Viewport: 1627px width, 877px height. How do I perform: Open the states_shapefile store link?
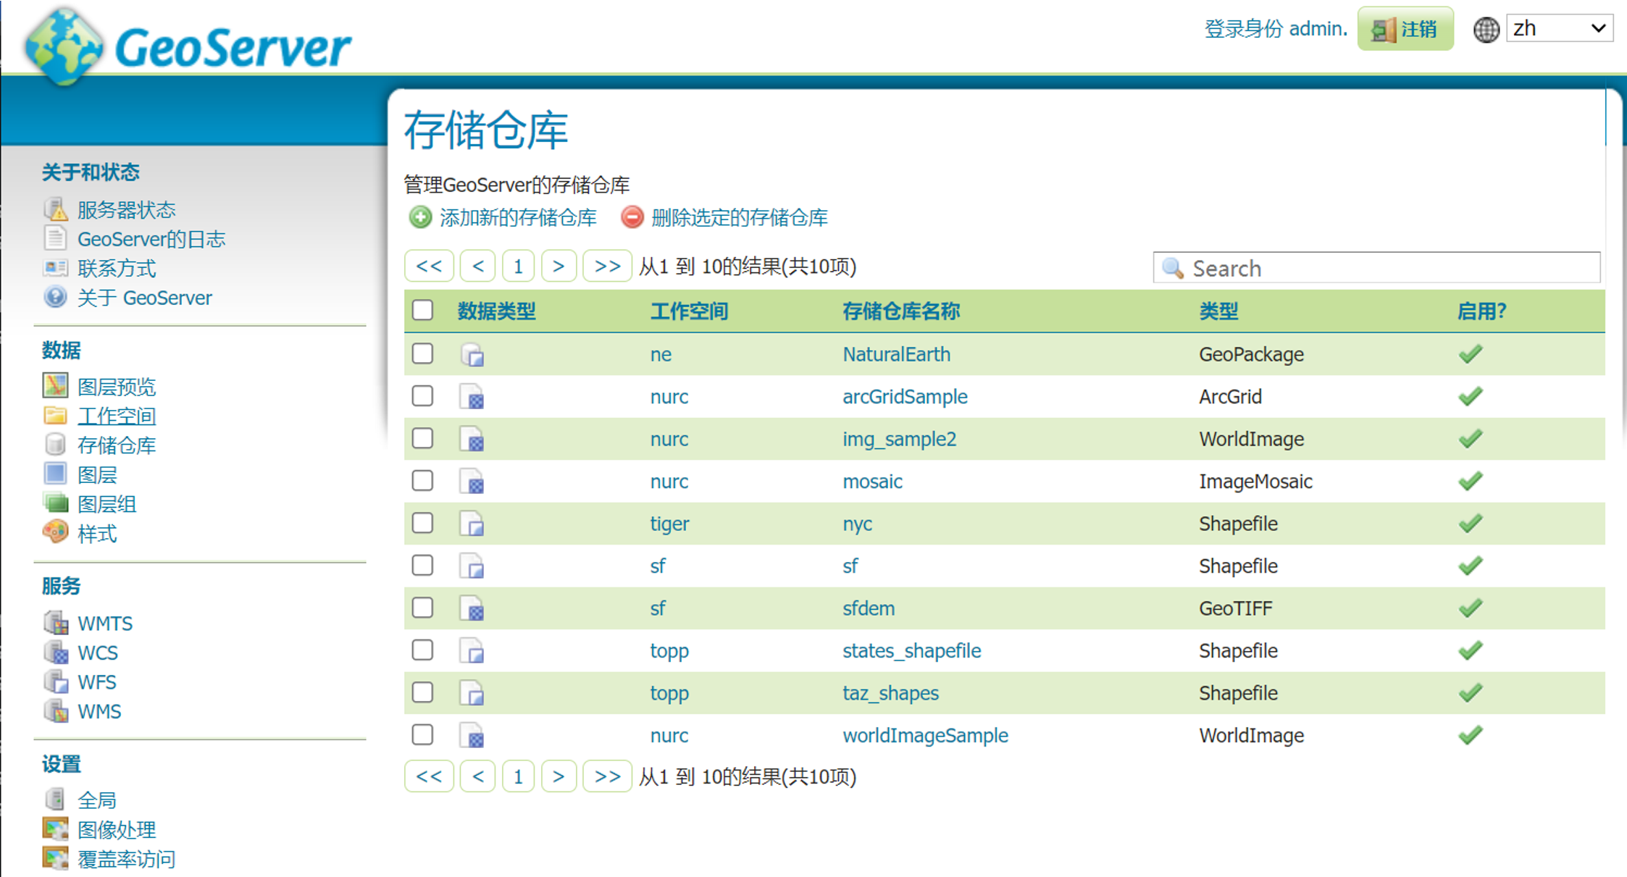[x=911, y=650]
